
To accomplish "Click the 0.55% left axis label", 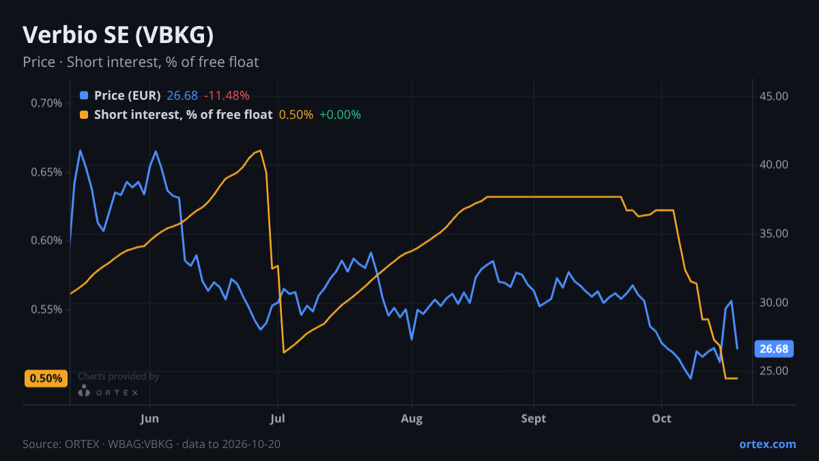I will (x=46, y=309).
